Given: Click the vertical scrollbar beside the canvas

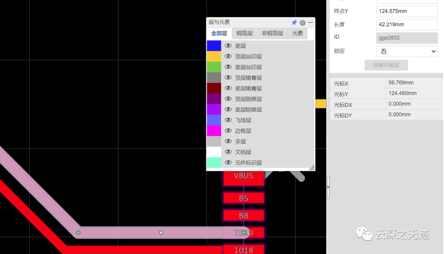Looking at the screenshot, I should point(328,187).
